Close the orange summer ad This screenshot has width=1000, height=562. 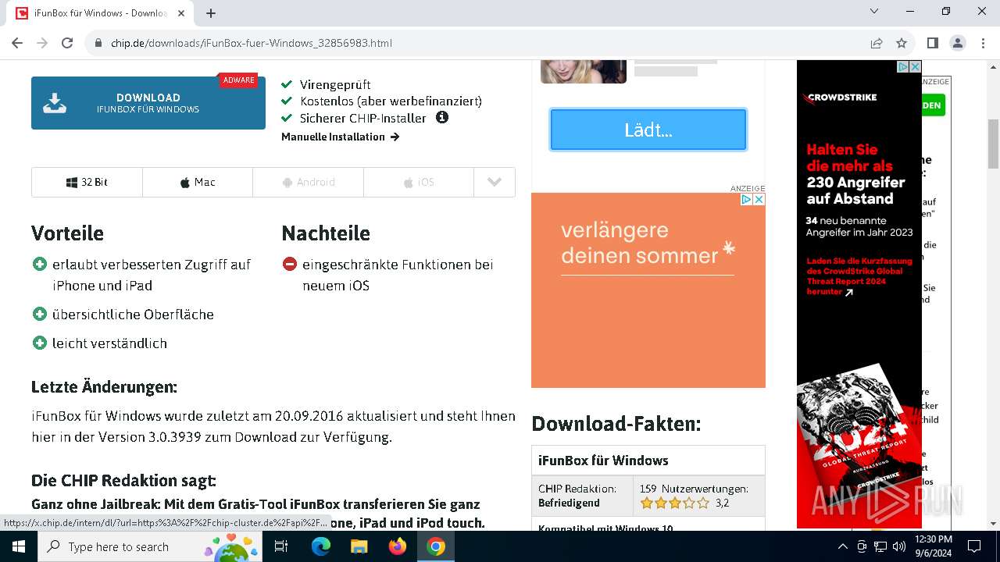click(x=759, y=199)
